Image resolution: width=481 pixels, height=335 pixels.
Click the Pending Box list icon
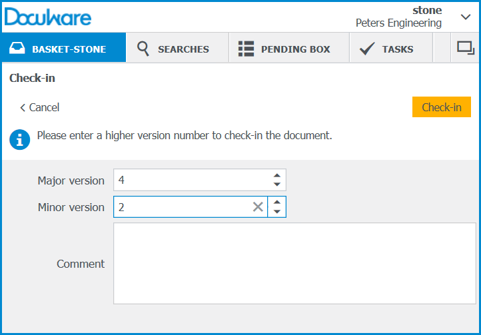point(246,49)
